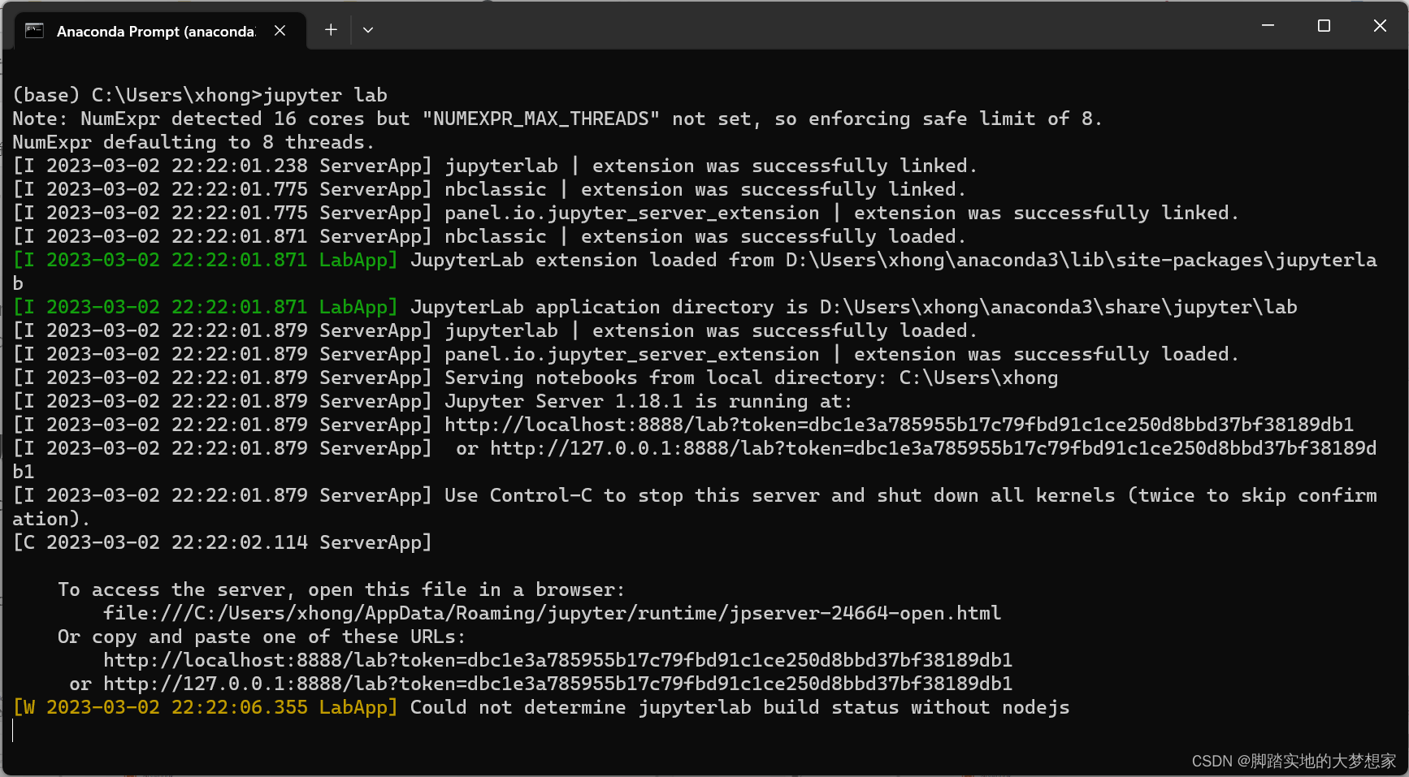Click the ServerApp 127.0.0.1:8888 token URL

(x=933, y=448)
